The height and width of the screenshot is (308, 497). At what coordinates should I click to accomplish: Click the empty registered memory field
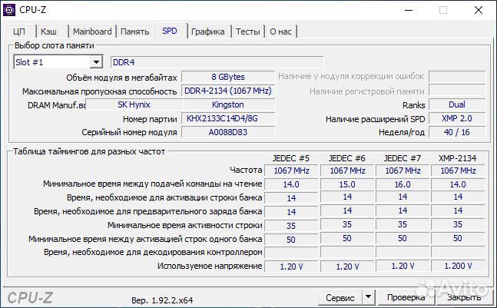click(x=457, y=91)
